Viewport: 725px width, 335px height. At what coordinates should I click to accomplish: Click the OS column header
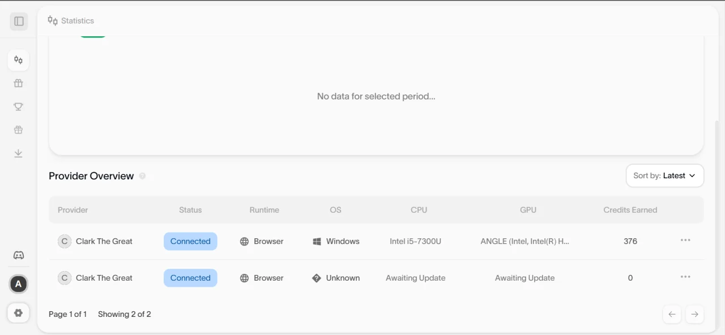pos(335,210)
